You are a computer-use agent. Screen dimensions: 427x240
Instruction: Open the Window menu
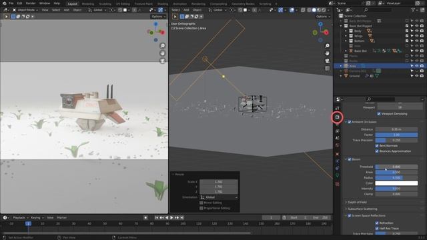(x=45, y=3)
